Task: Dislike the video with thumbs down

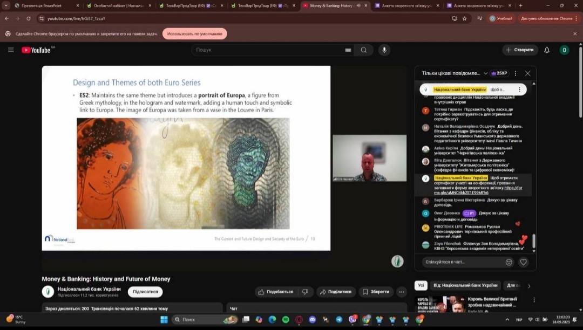Action: click(x=305, y=292)
